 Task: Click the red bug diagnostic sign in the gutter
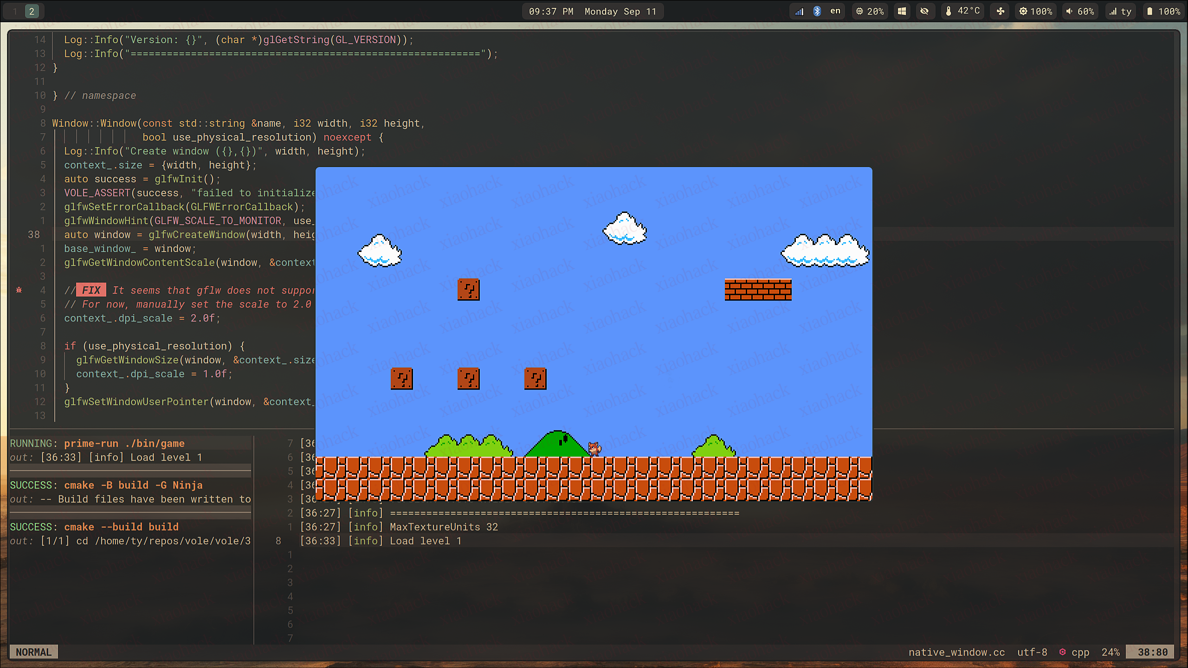[x=19, y=290]
